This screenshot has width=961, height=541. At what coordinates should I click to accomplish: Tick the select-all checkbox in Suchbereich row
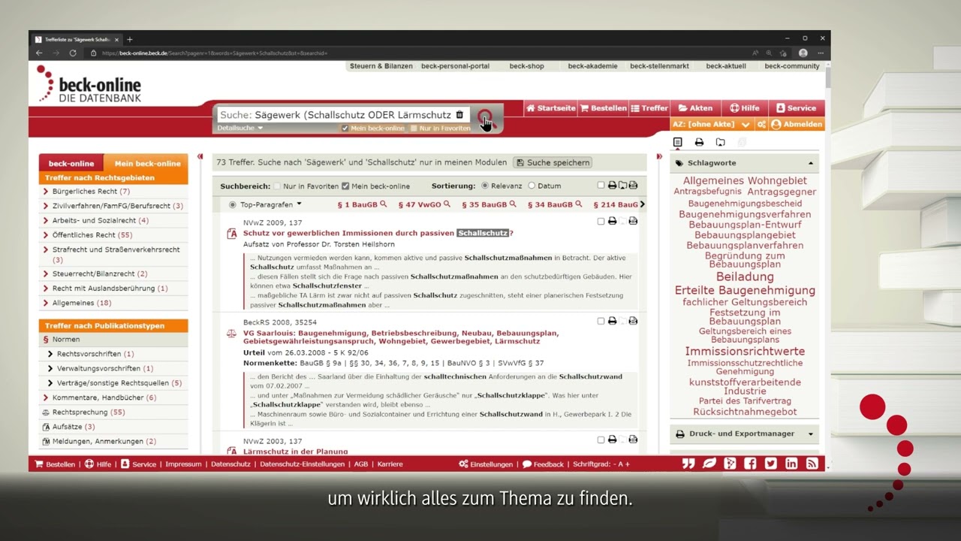point(601,186)
